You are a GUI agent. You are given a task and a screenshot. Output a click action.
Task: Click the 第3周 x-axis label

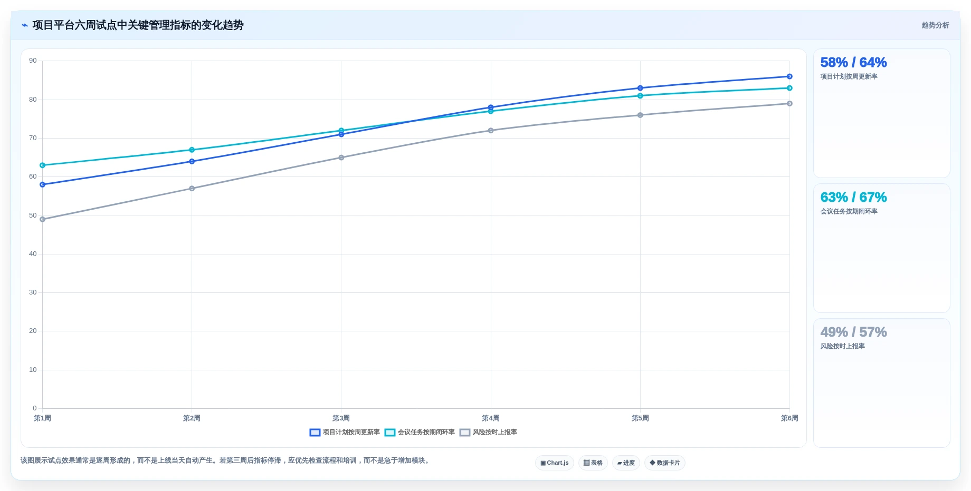pos(341,418)
